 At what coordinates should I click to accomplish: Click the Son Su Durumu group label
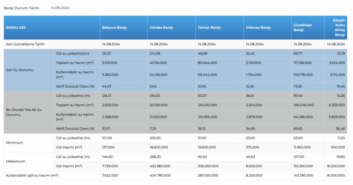point(20,70)
